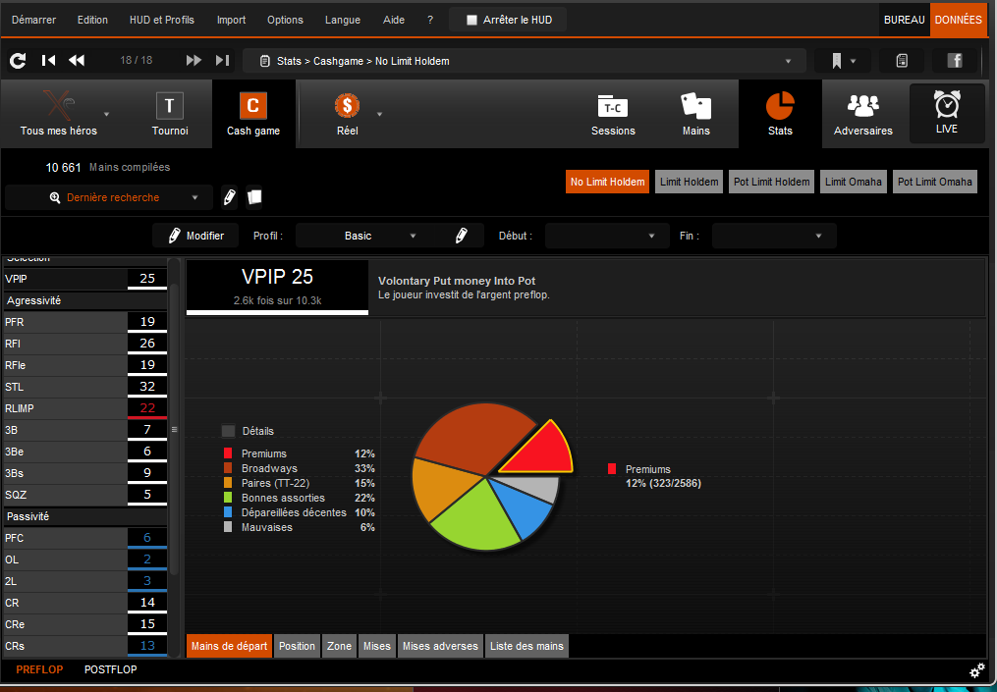
Task: Open the Adversaires view
Action: (x=863, y=115)
